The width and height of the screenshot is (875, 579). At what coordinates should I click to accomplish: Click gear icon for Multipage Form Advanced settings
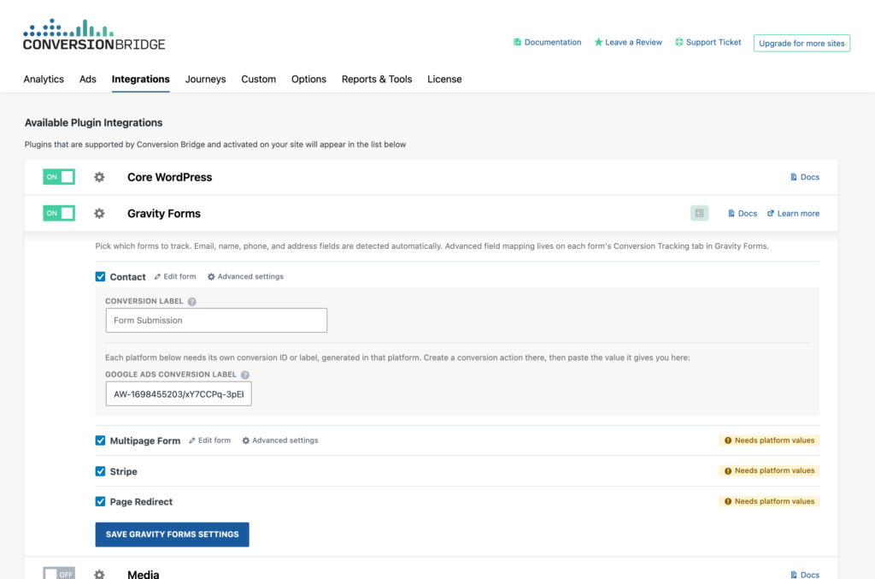click(245, 440)
